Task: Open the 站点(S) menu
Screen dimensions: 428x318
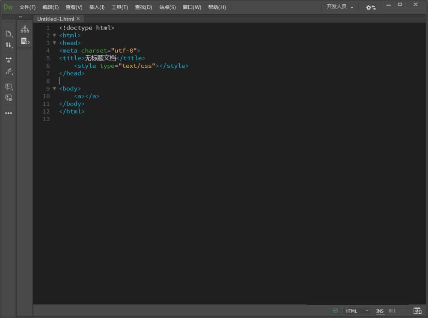Action: pyautogui.click(x=167, y=7)
